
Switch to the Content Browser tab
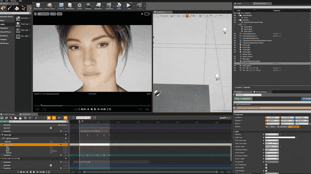tap(9, 114)
